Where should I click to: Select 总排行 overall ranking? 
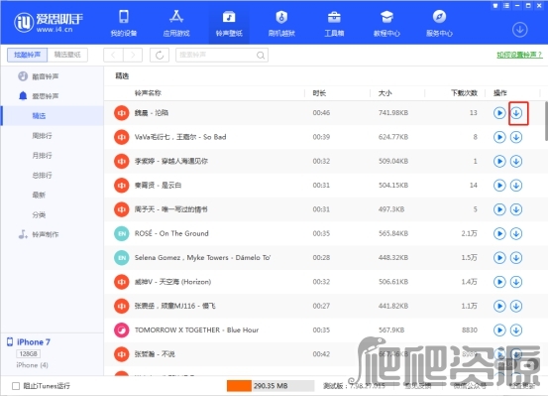(x=42, y=175)
